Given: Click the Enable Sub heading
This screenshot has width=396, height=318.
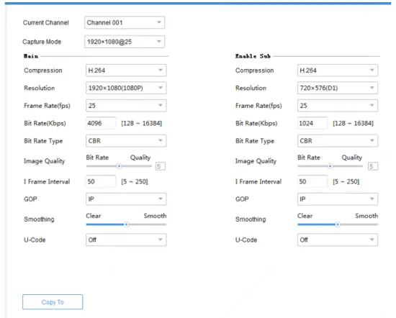Looking at the screenshot, I should pyautogui.click(x=253, y=56).
